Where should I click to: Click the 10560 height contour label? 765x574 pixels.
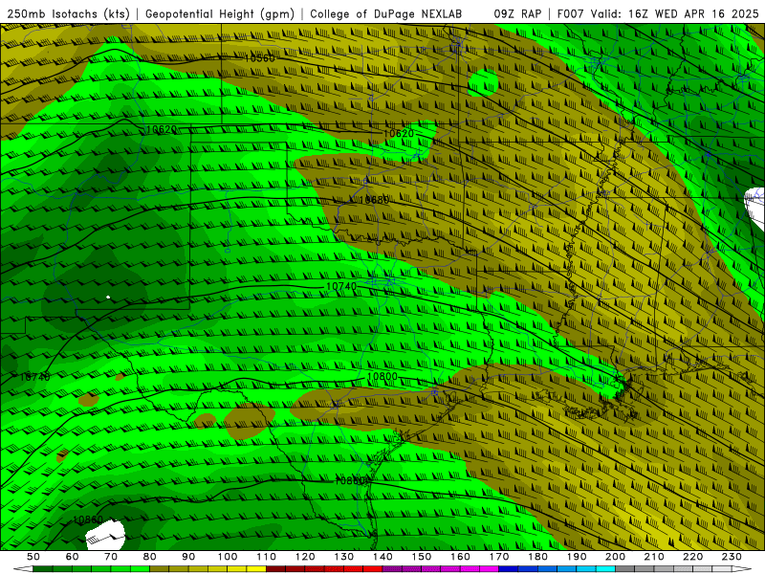[259, 58]
